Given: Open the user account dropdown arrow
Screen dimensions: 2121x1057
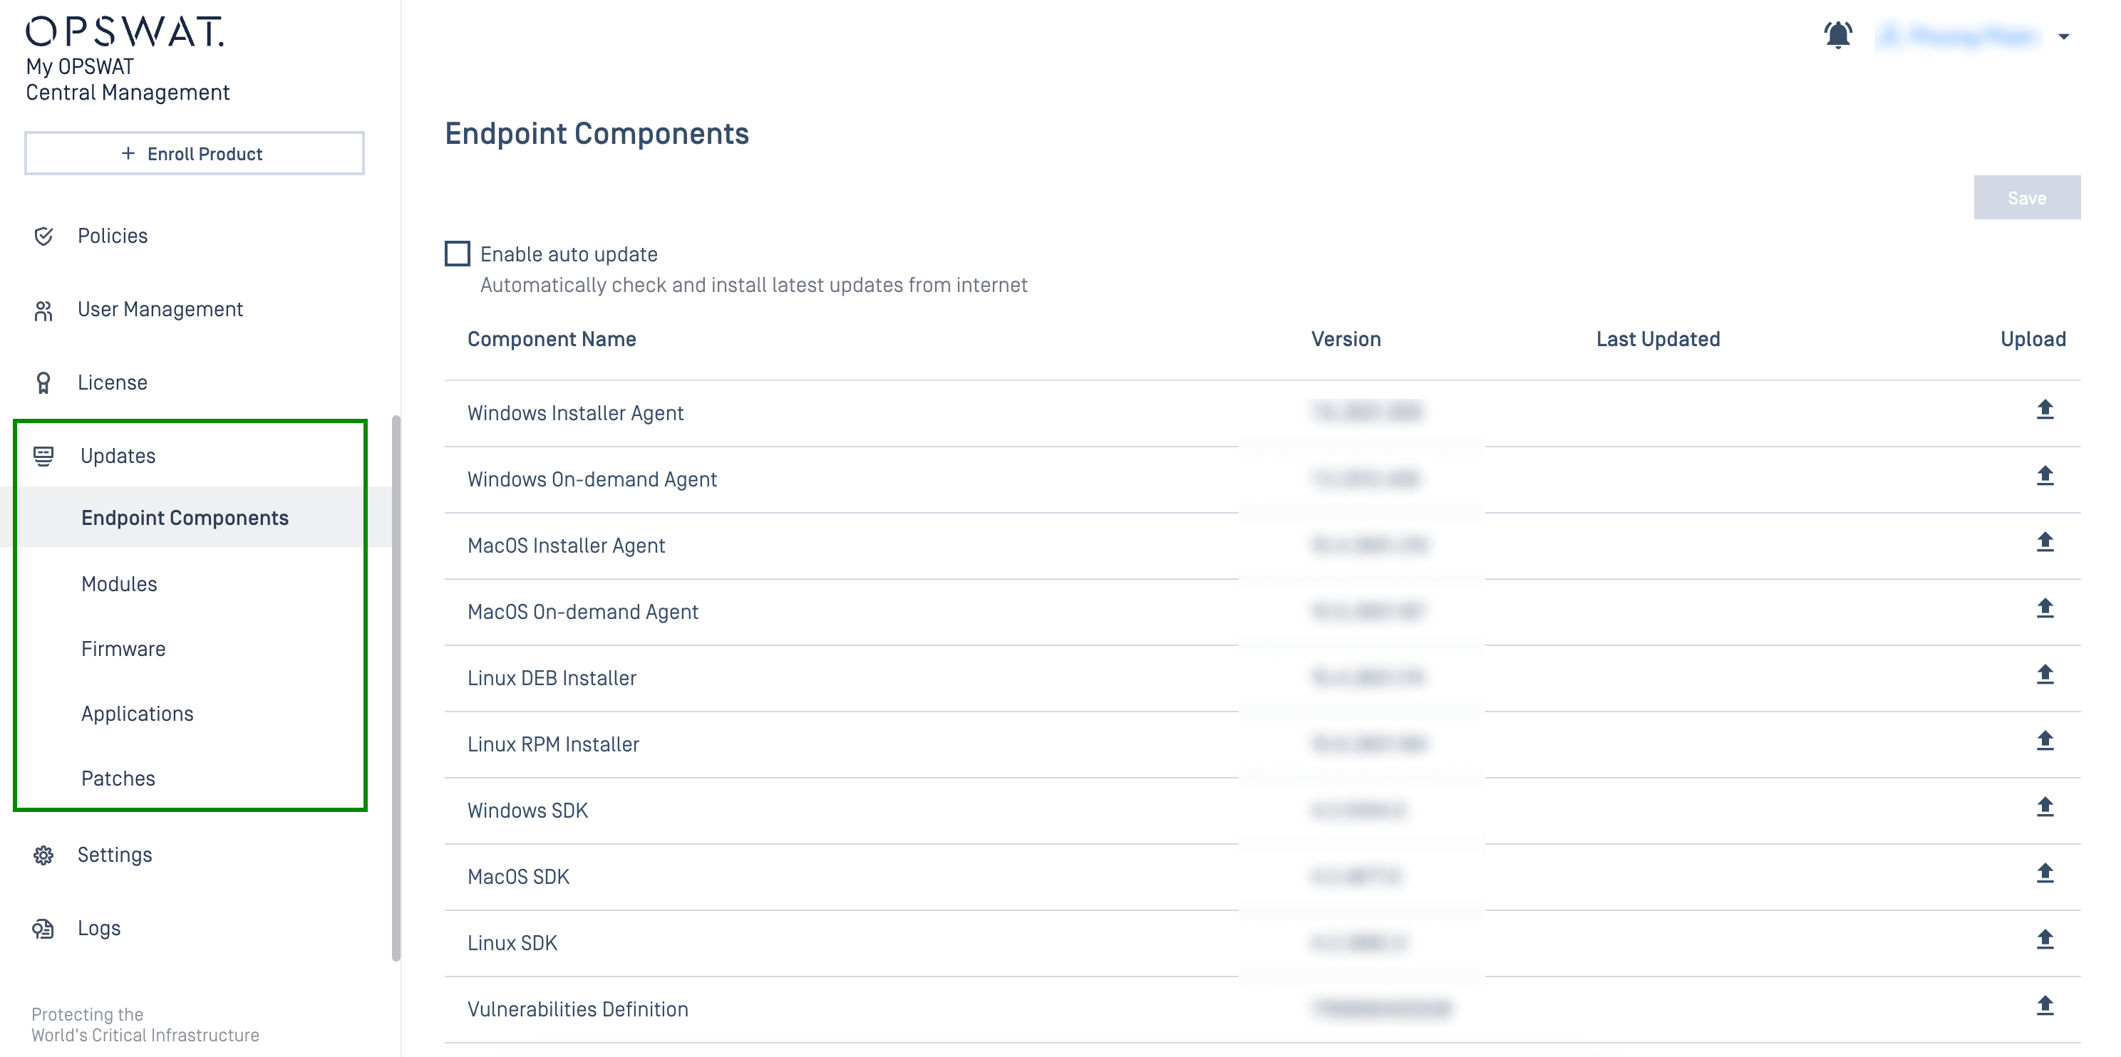Looking at the screenshot, I should point(2063,36).
